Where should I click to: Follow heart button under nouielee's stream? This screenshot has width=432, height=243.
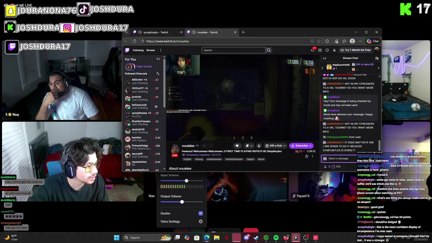(x=237, y=146)
